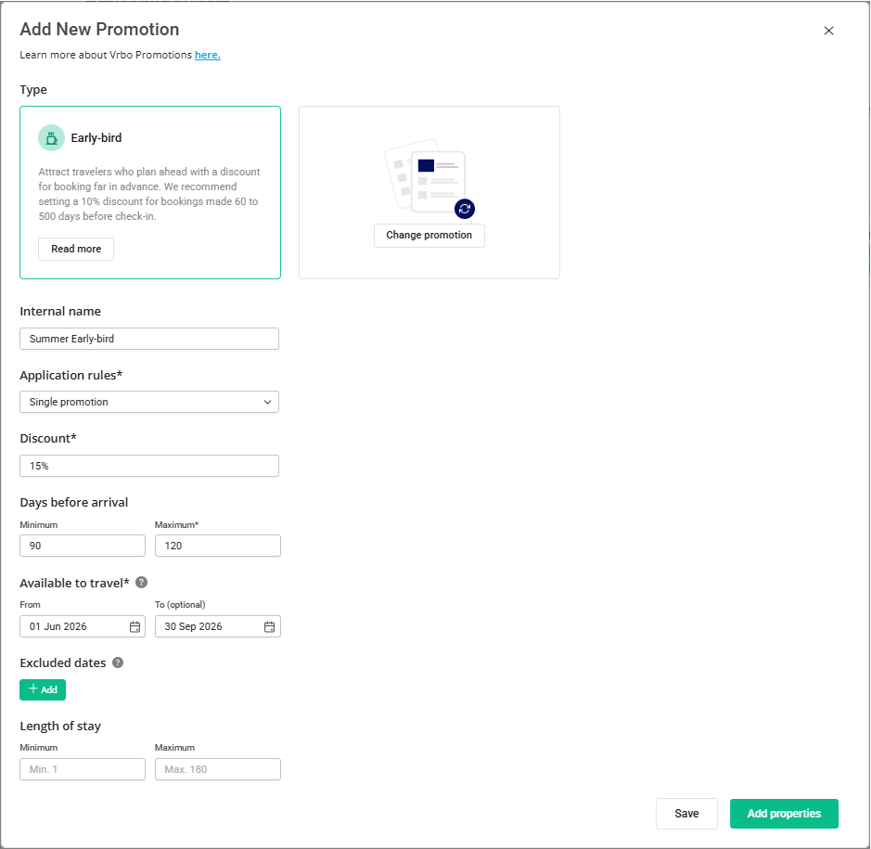
Task: Click help icon next to Available to travel
Action: [x=141, y=583]
